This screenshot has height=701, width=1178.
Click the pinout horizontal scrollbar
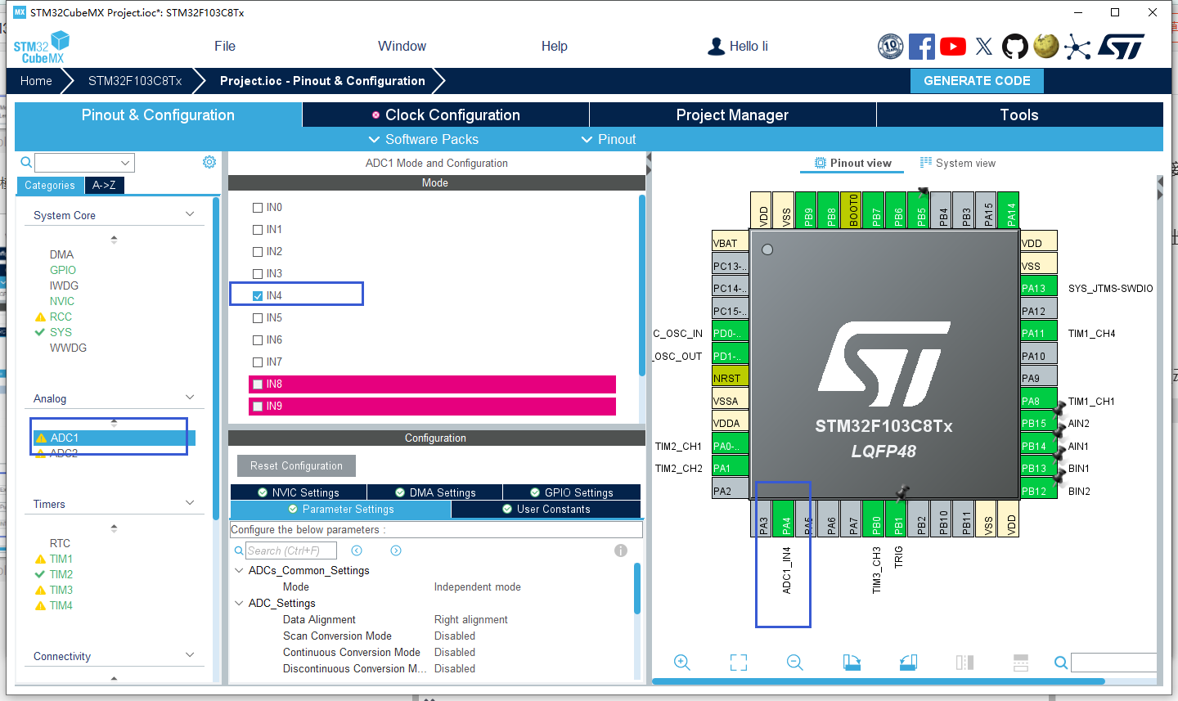[x=879, y=681]
